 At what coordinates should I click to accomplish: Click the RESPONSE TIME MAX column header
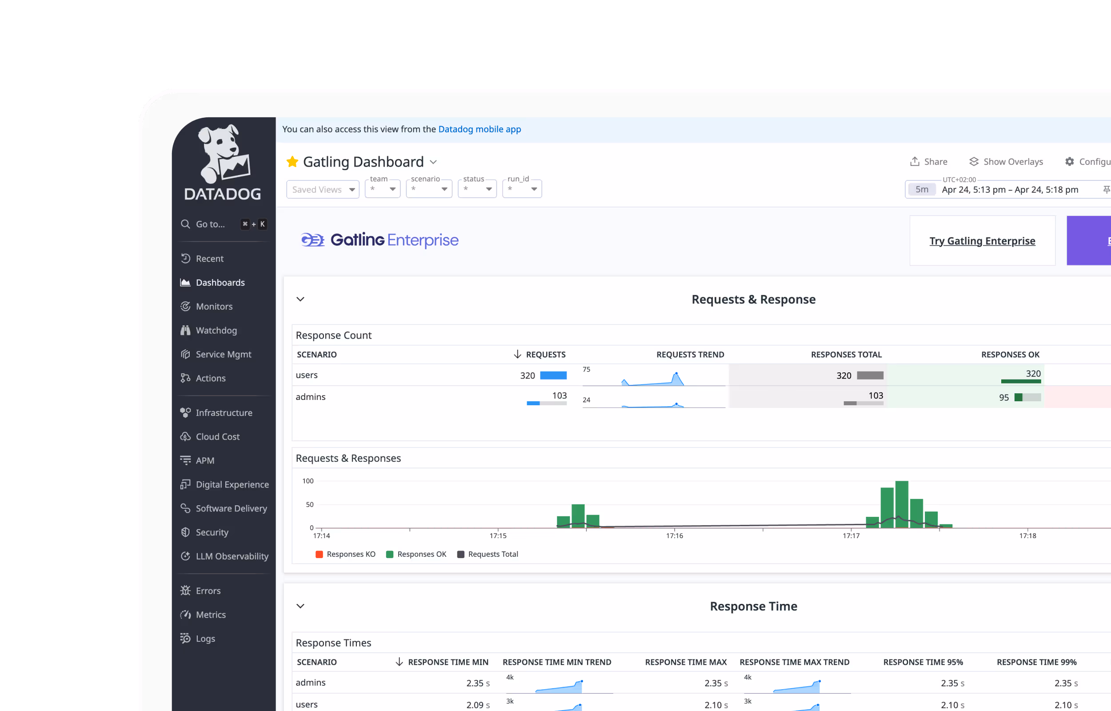[686, 662]
